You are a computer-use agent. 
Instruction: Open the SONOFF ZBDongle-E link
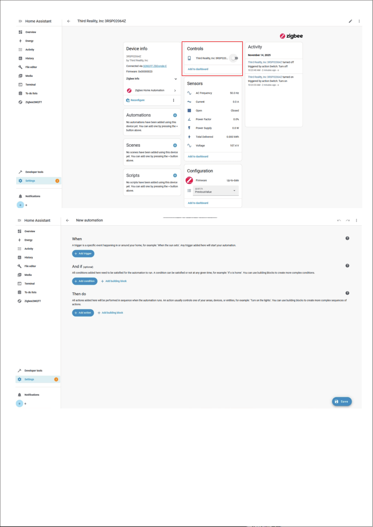click(155, 66)
